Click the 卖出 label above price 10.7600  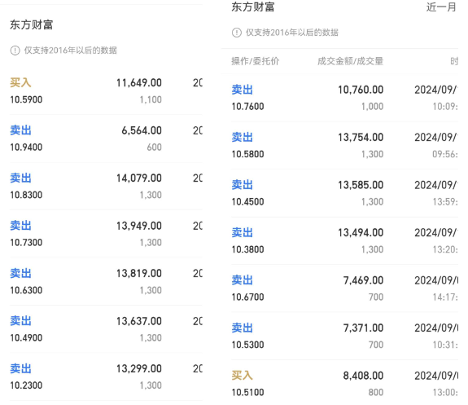242,90
